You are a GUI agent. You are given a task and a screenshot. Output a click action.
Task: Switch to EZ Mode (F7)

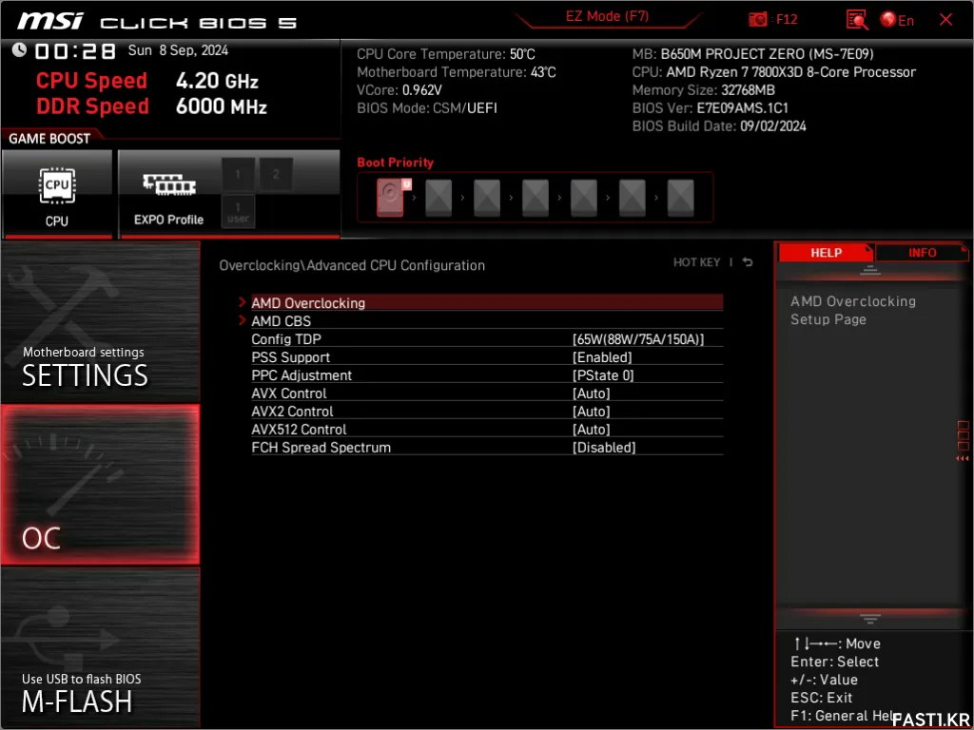tap(607, 17)
